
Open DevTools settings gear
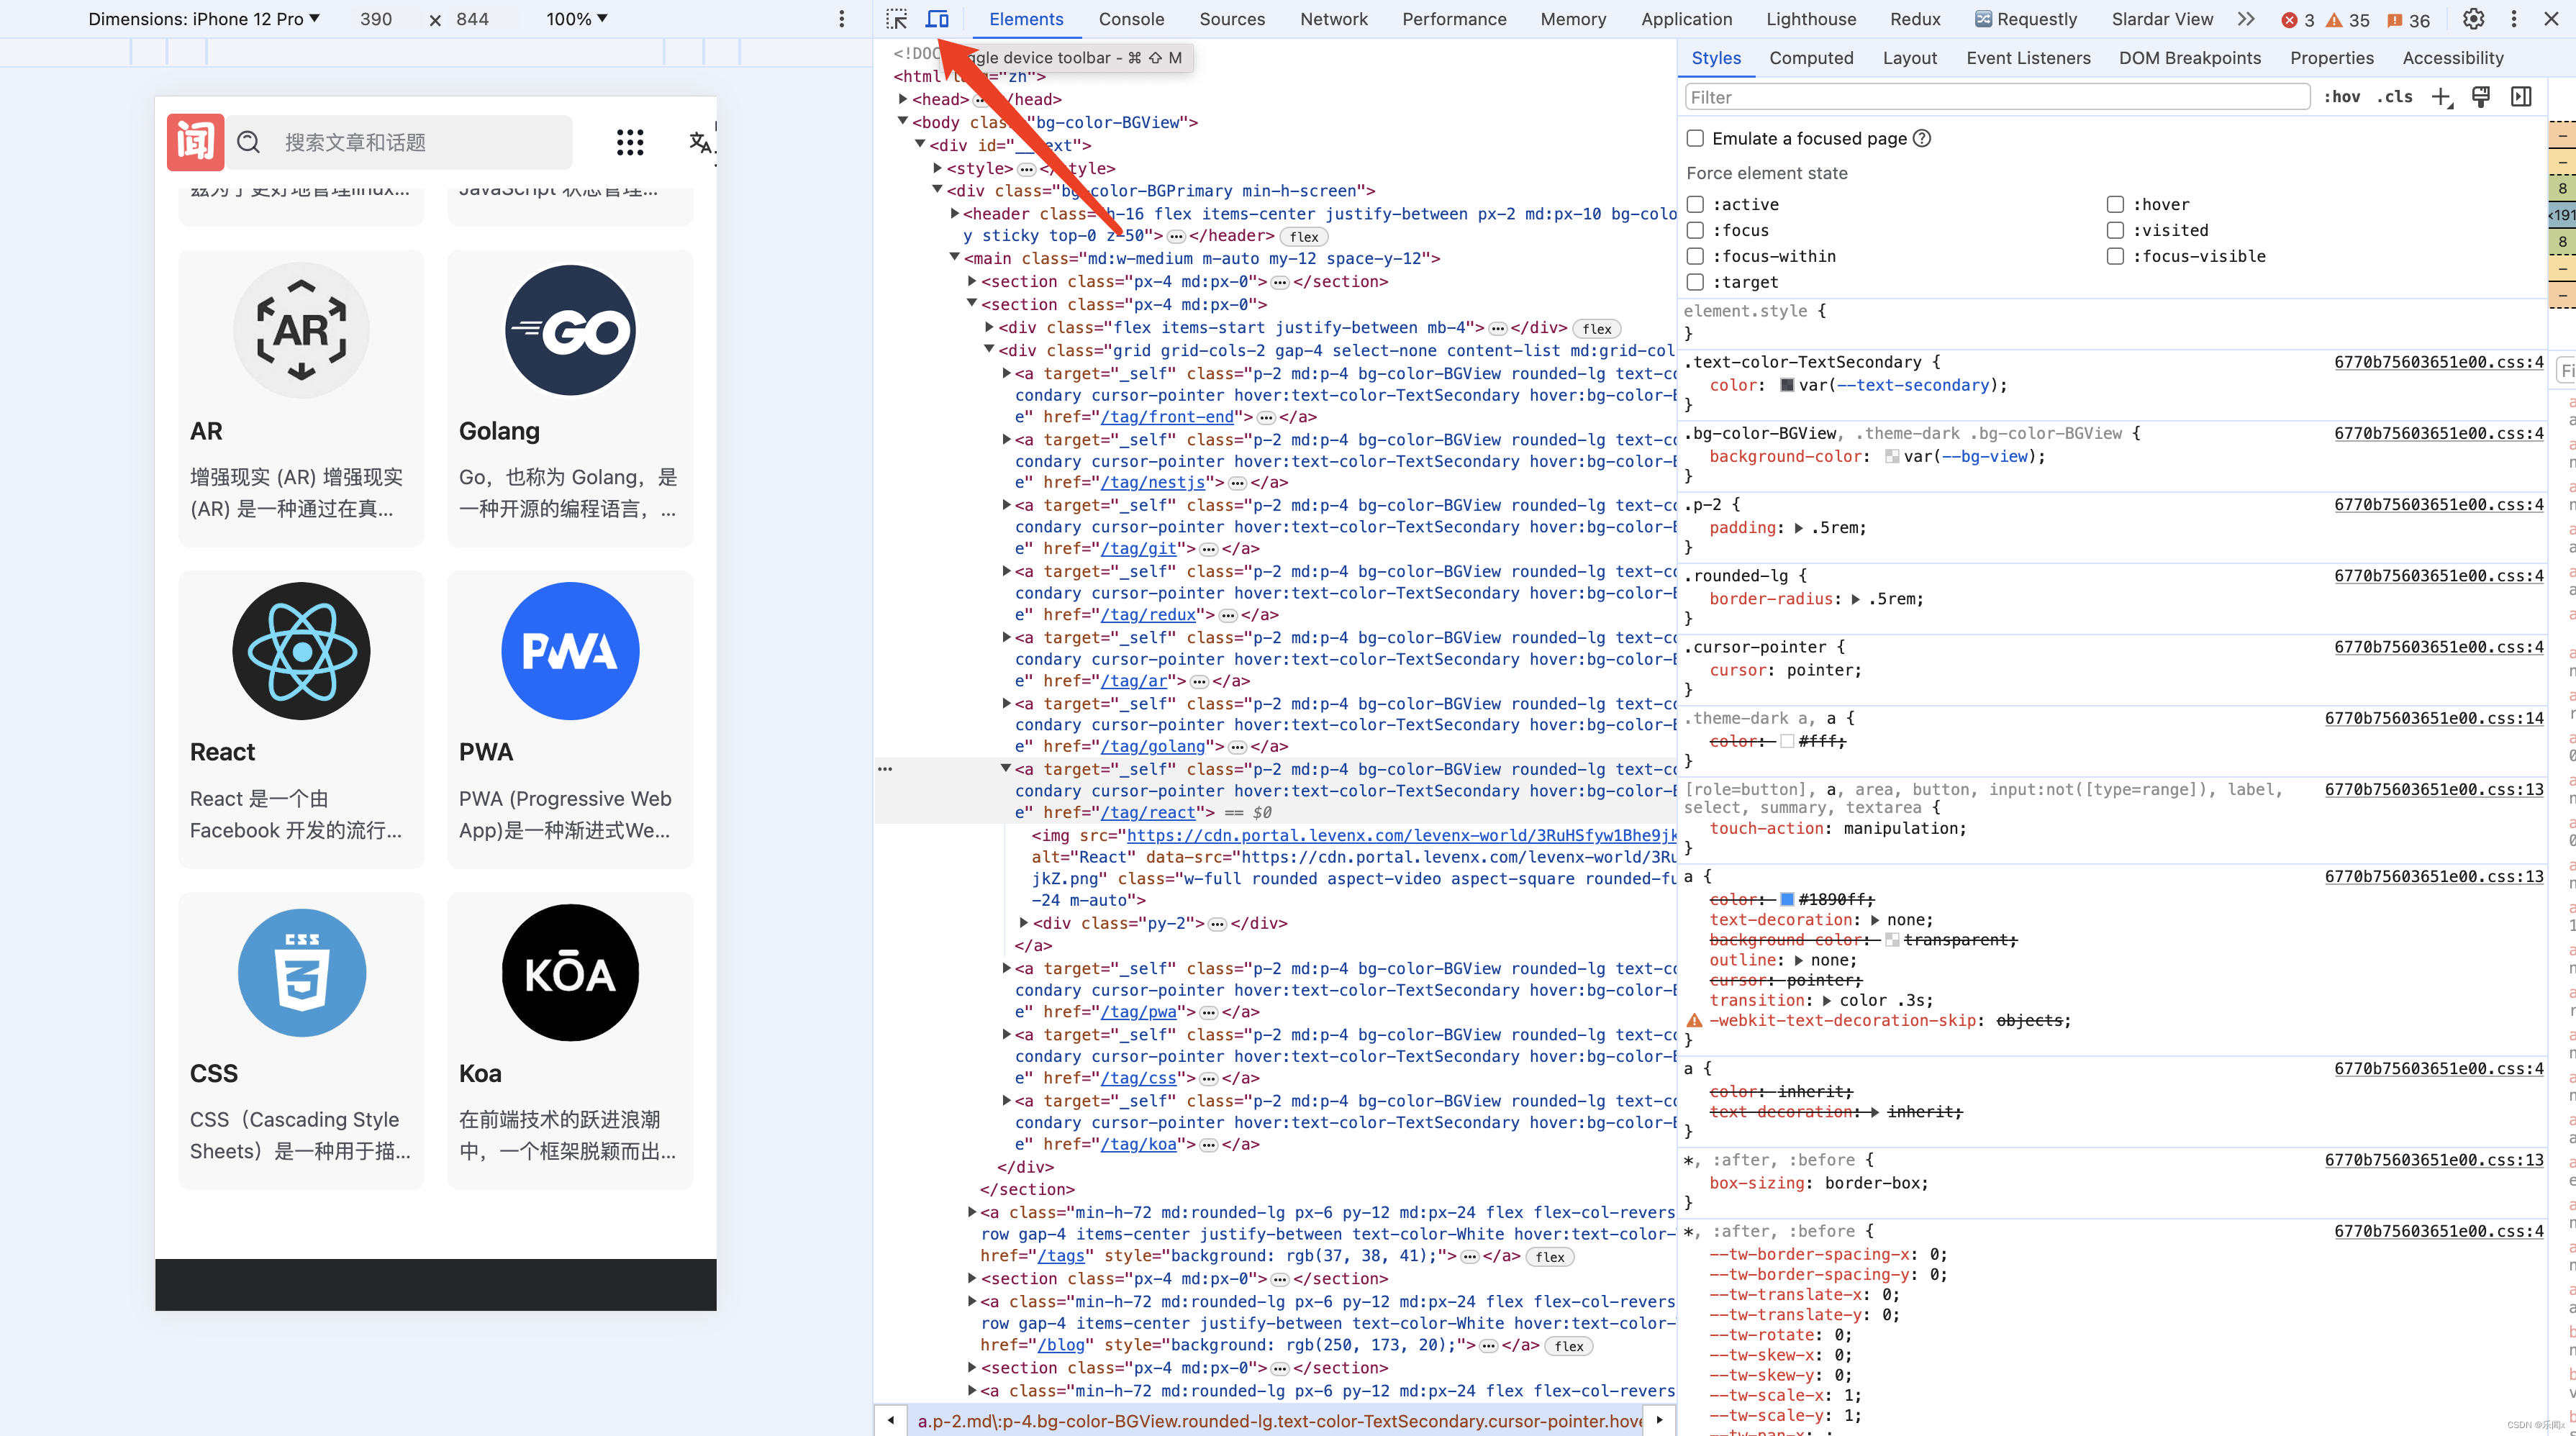[2473, 19]
